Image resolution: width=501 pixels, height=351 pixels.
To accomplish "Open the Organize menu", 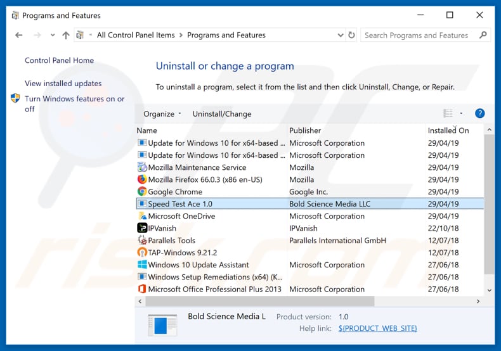I will [x=162, y=114].
